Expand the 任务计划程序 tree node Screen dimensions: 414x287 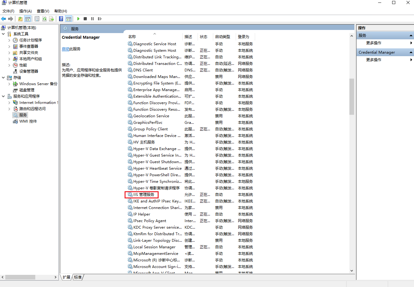click(9, 40)
